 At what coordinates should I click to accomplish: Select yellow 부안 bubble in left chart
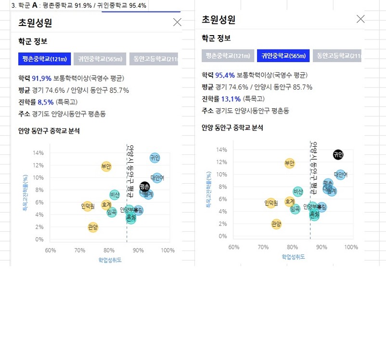click(106, 166)
